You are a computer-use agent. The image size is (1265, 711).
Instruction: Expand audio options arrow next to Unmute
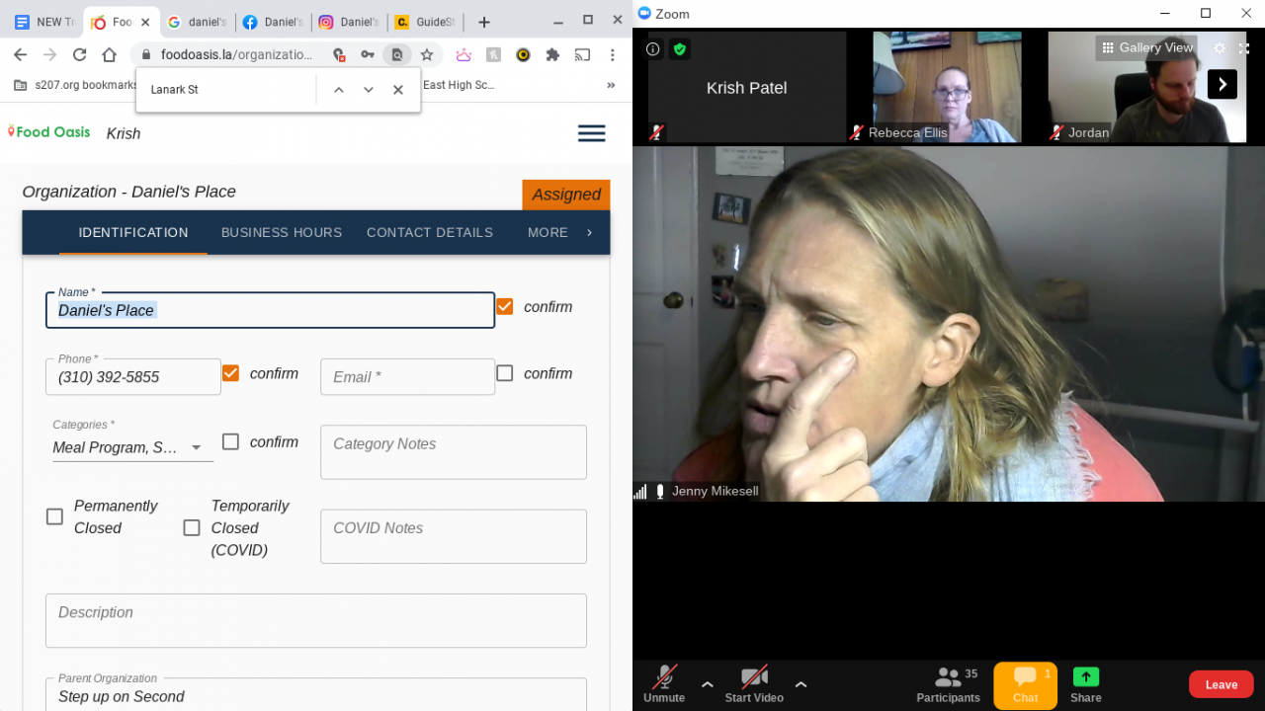(x=708, y=683)
